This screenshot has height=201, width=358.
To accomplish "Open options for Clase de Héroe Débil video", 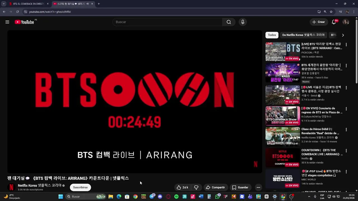I will click(x=346, y=130).
